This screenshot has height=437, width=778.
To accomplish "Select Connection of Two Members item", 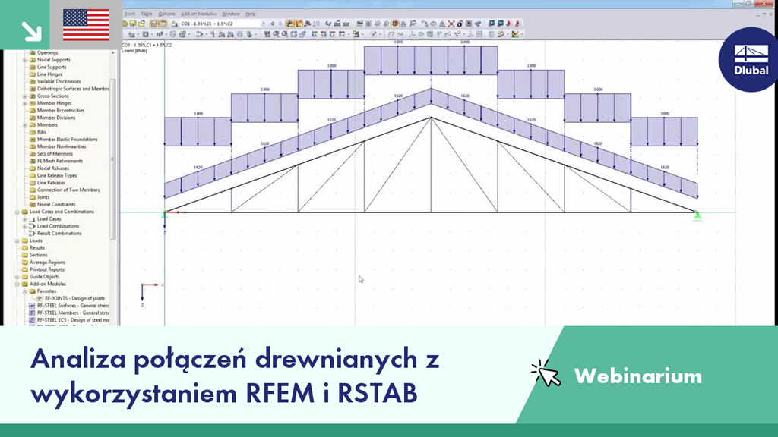I will (68, 190).
